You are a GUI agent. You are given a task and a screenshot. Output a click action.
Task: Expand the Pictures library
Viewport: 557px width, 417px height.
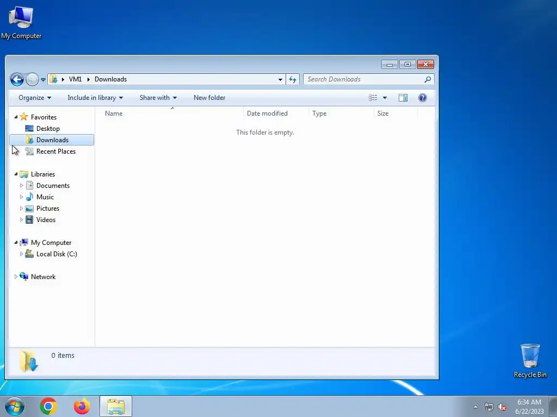point(21,208)
